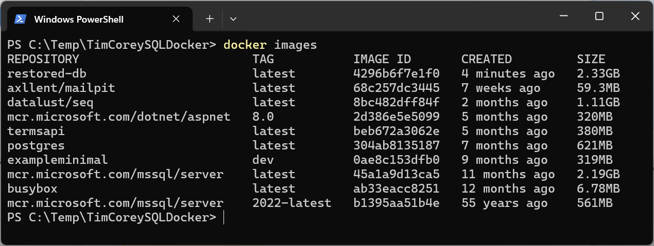Viewport: 654px width, 246px height.
Task: Close the Windows PowerShell tab
Action: point(176,19)
